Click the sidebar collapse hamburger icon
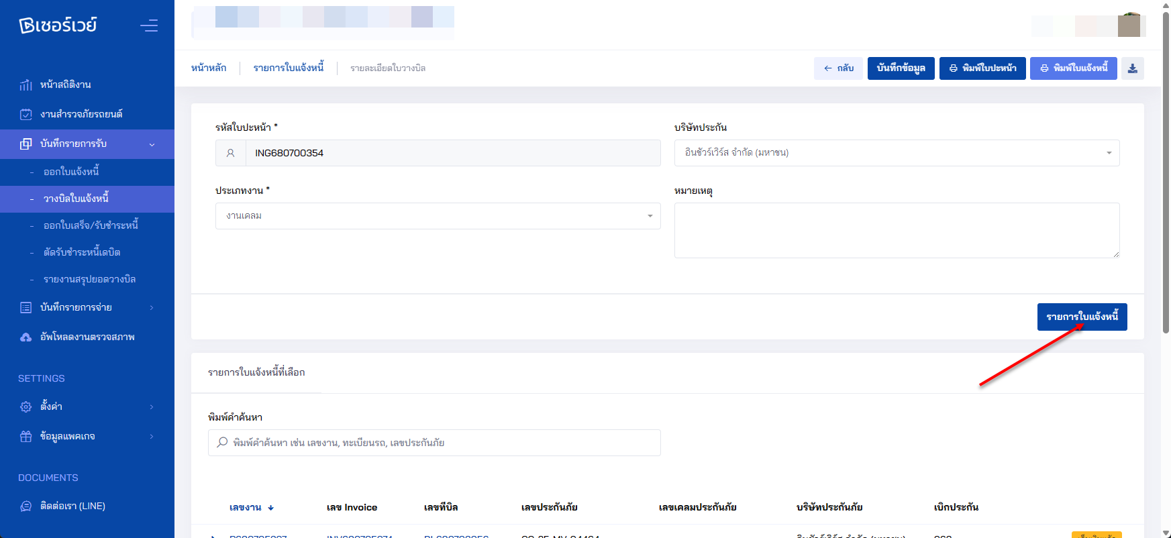Image resolution: width=1171 pixels, height=538 pixels. point(149,25)
